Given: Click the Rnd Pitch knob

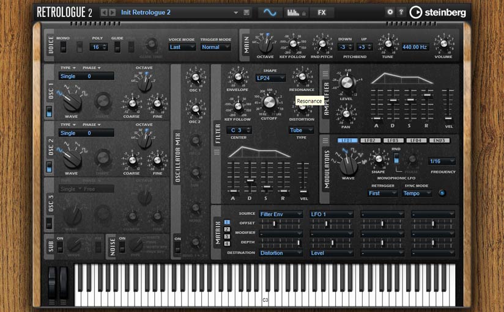Looking at the screenshot, I should [322, 43].
